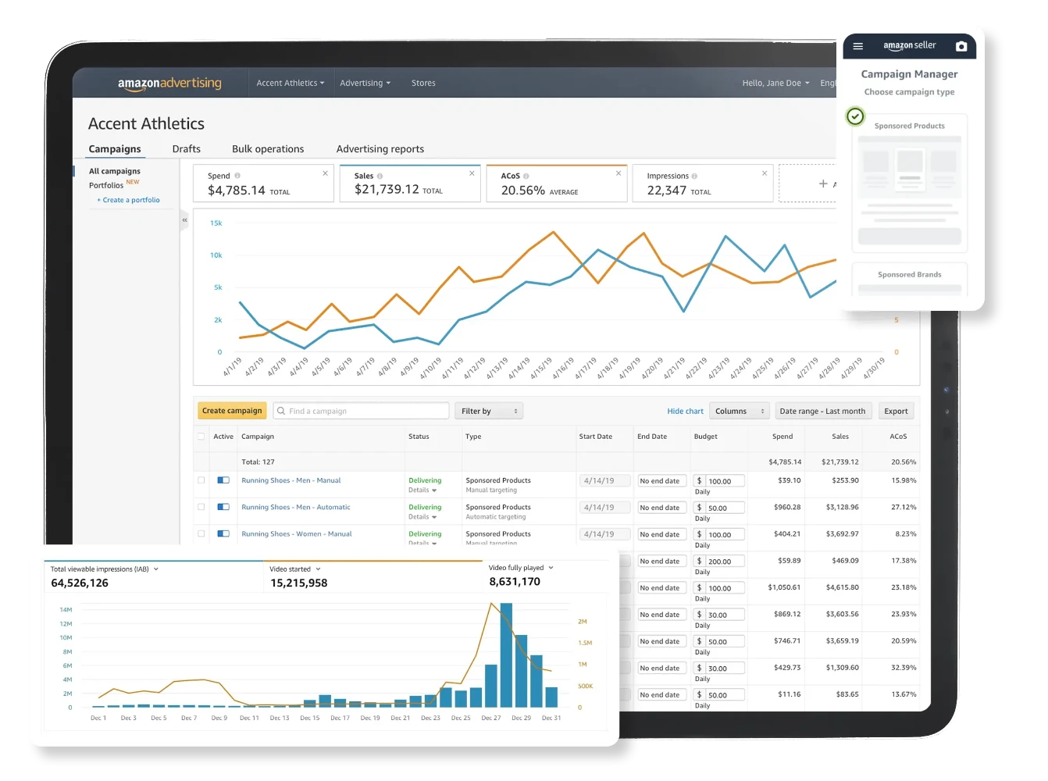Expand Details under Running Shoes Men Manual status
This screenshot has height=781, width=1048.
(422, 490)
